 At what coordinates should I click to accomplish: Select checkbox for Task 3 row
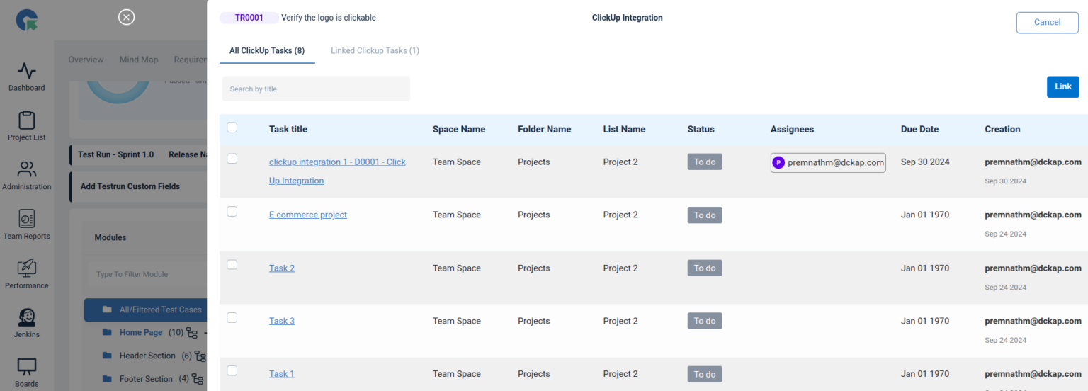tap(232, 318)
